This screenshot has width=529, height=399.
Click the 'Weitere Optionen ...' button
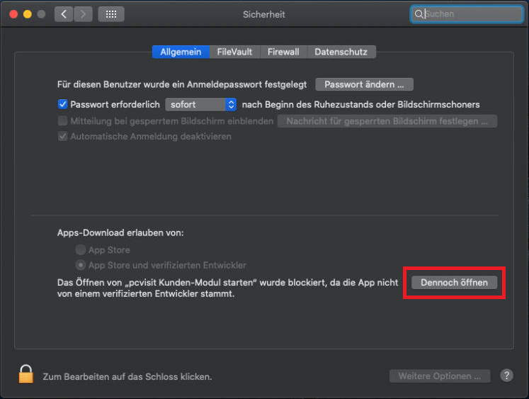tap(439, 376)
